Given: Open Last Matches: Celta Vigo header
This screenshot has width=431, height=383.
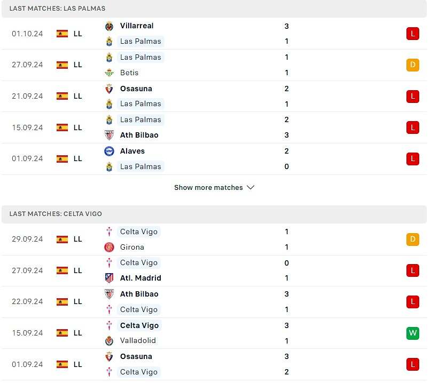Looking at the screenshot, I should click(56, 215).
